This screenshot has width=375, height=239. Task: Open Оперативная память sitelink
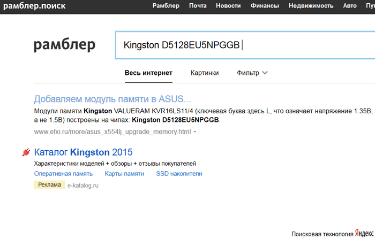63,174
